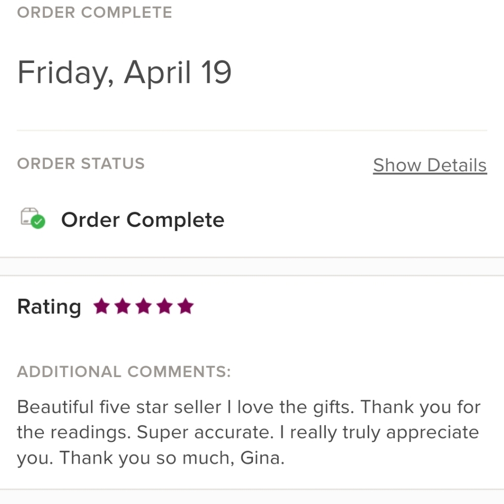Image resolution: width=504 pixels, height=504 pixels.
Task: Select the second rating star
Action: [122, 306]
